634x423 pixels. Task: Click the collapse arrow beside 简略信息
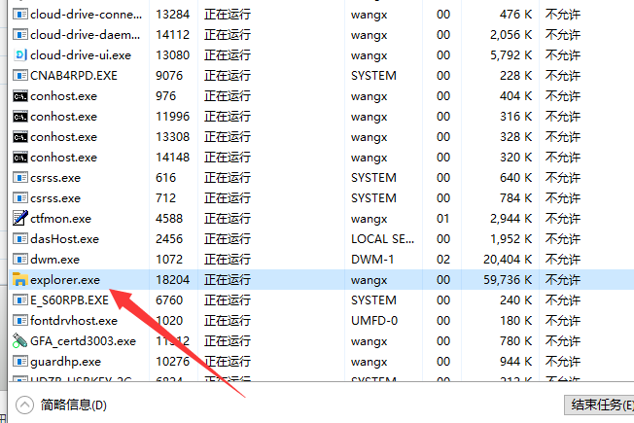click(23, 405)
